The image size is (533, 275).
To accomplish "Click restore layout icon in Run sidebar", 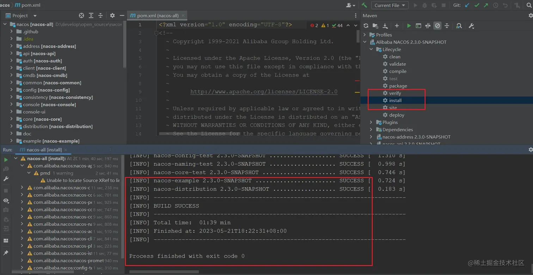I will [6, 241].
